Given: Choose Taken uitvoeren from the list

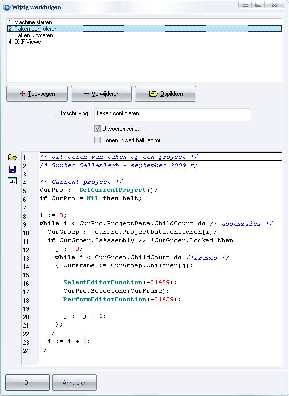Looking at the screenshot, I should pyautogui.click(x=144, y=35).
